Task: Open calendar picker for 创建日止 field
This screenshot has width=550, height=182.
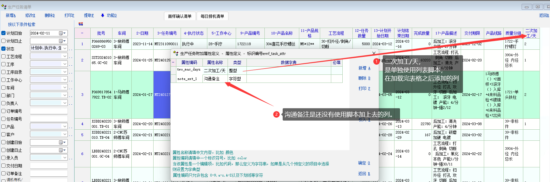Action: click(x=61, y=150)
